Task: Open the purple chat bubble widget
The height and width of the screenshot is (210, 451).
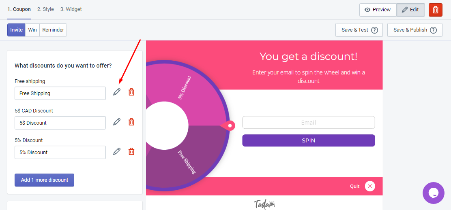Action: [x=434, y=193]
